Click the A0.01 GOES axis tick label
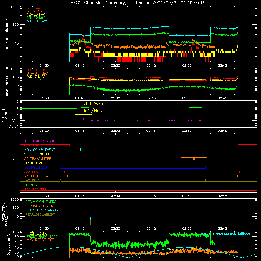 [14, 126]
